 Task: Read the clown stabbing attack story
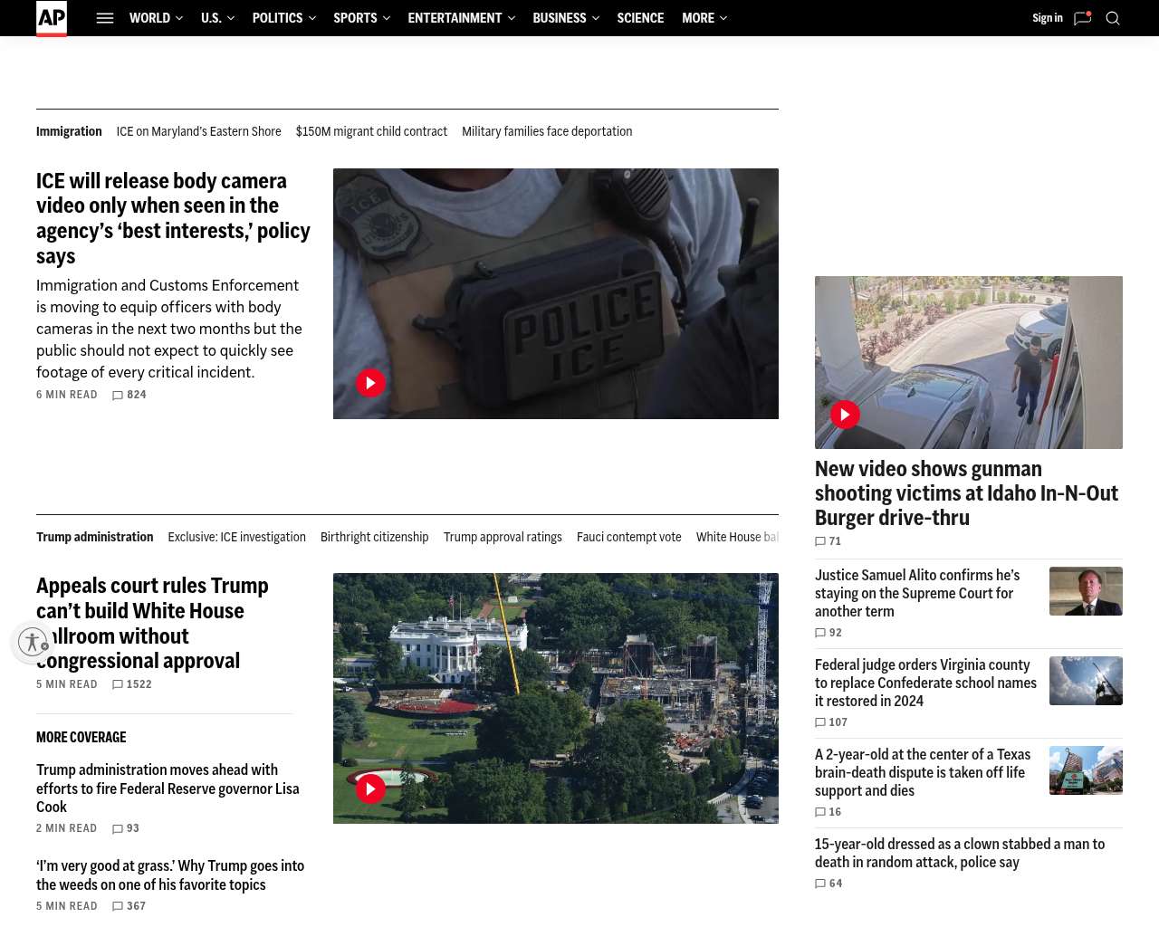tap(960, 853)
